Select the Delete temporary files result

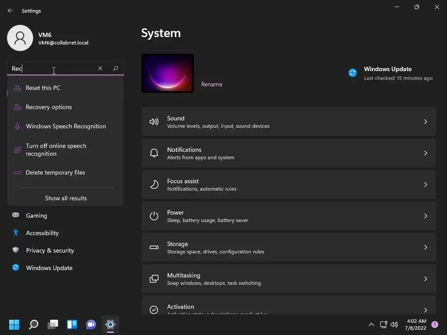(x=65, y=173)
